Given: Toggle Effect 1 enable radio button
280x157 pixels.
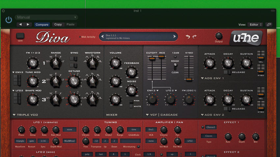Looking at the screenshot, I should click(203, 127).
